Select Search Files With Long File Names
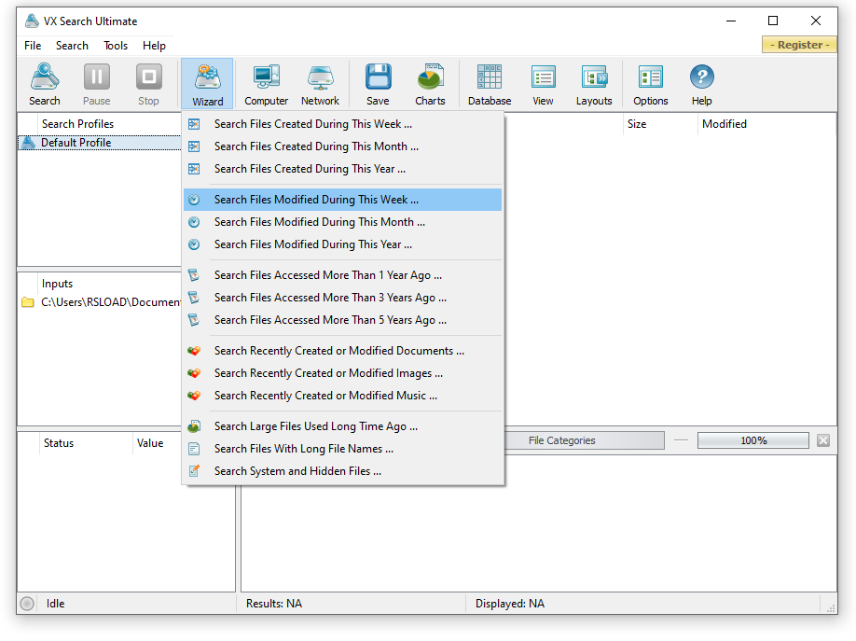Screen dimensions: 856x641 coord(342,448)
